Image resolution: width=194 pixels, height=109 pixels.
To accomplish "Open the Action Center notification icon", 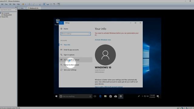I will point(158,96).
